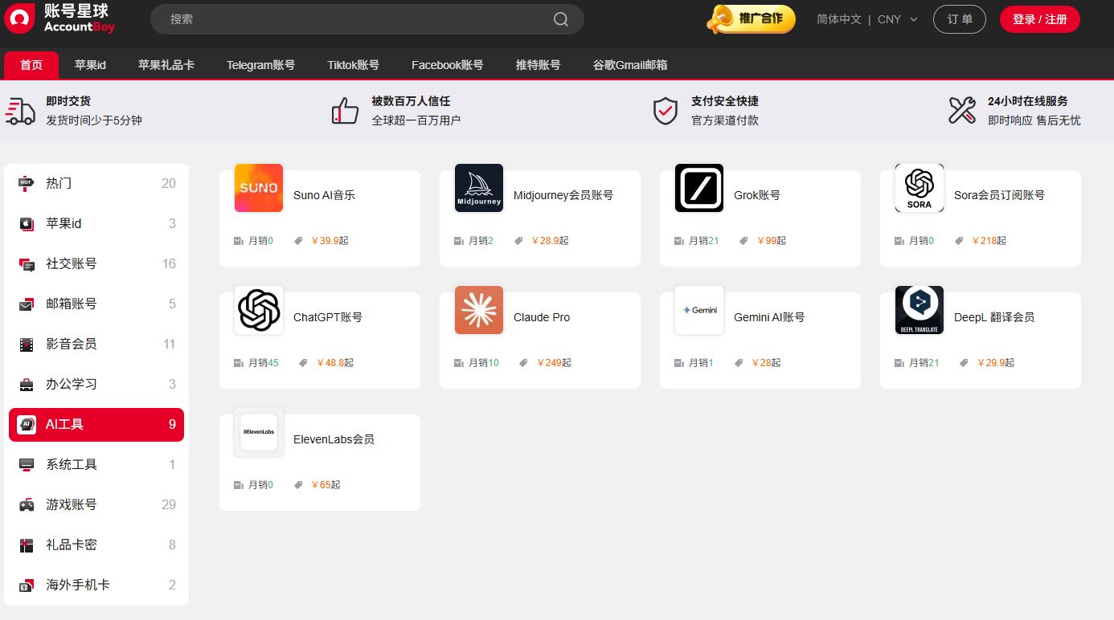Click the 订单 orders button
Viewport: 1114px width, 620px height.
point(960,19)
